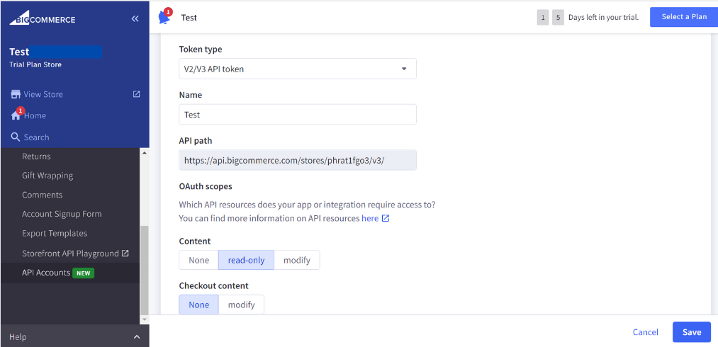This screenshot has width=718, height=347.
Task: Collapse sidebar with double chevron icon
Action: pyautogui.click(x=135, y=19)
